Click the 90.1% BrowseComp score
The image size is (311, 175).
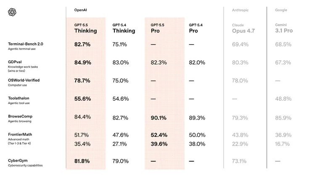159,117
